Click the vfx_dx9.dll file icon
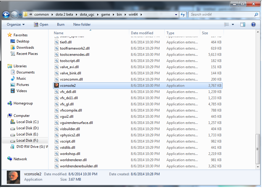Screen dimensions: 262x188 (57, 91)
